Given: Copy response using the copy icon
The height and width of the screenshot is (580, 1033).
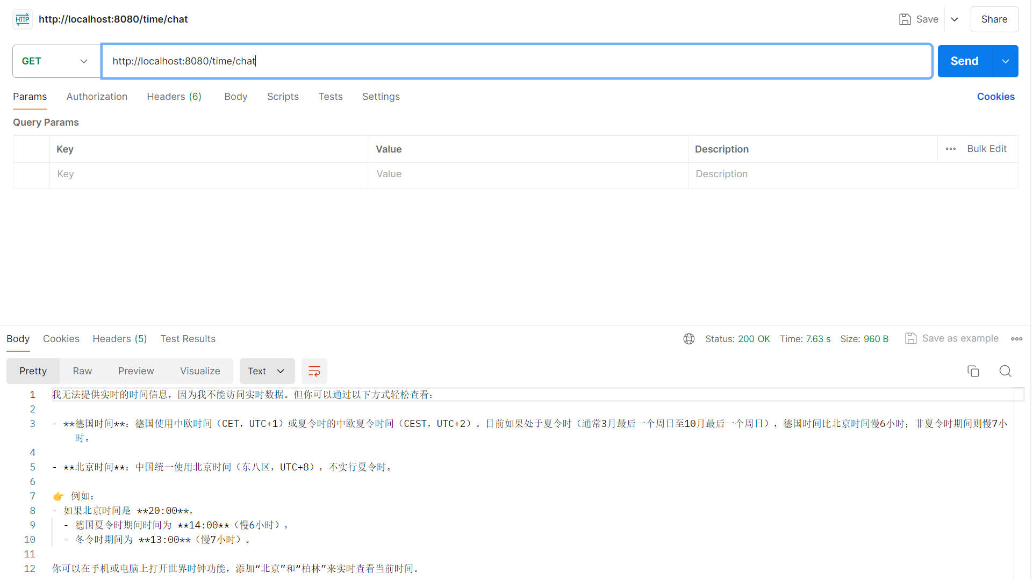Looking at the screenshot, I should pyautogui.click(x=974, y=371).
